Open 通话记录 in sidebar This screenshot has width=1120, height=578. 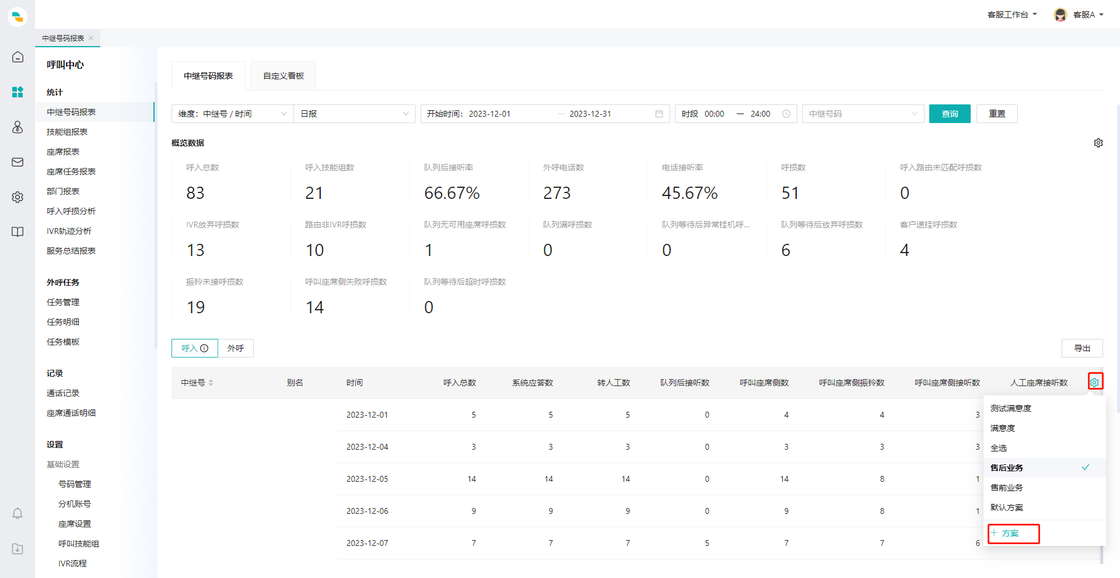point(63,393)
